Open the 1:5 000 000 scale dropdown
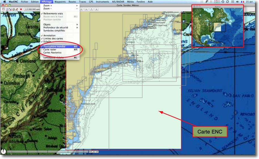Image resolution: width=259 pixels, height=159 pixels. coord(32,9)
